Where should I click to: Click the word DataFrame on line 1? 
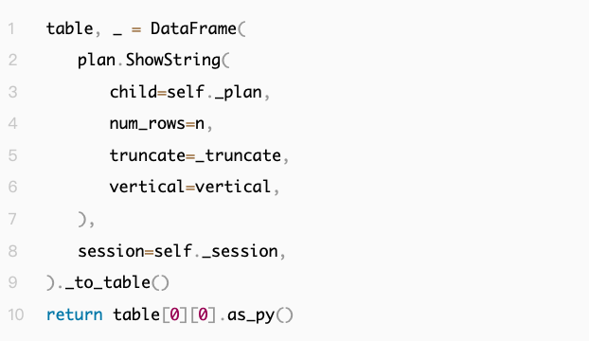click(193, 29)
